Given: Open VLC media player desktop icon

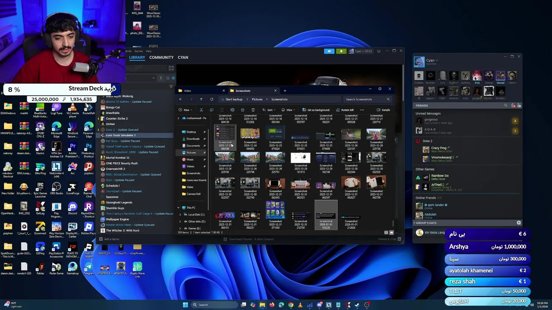Looking at the screenshot, I should click(72, 110).
